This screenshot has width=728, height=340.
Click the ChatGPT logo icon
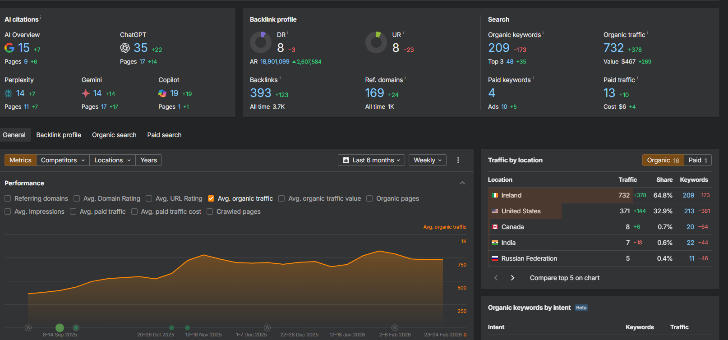(x=125, y=48)
